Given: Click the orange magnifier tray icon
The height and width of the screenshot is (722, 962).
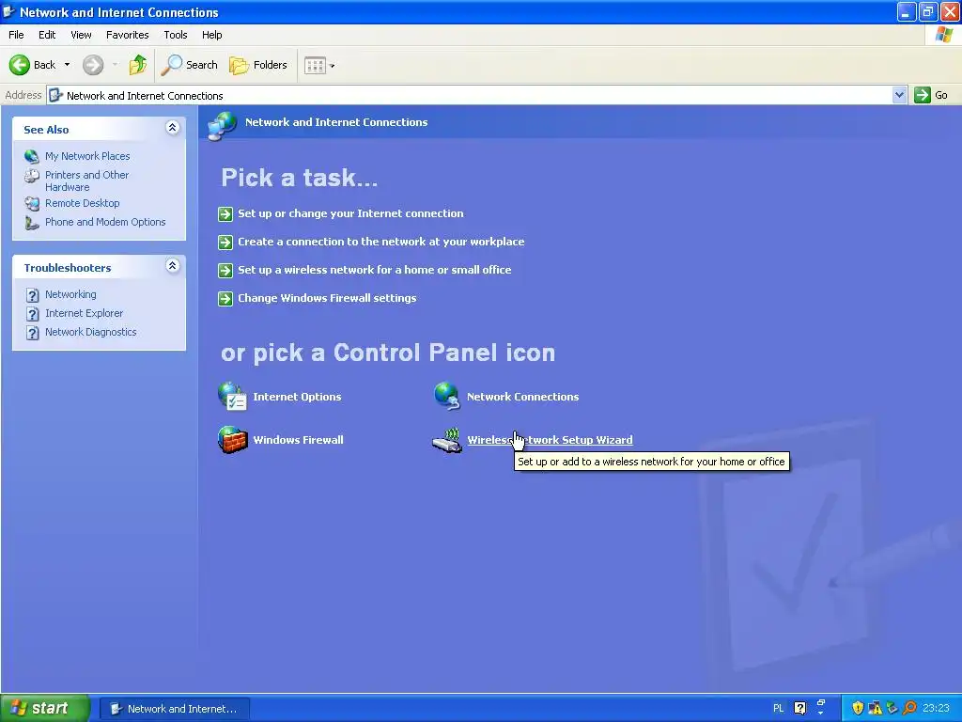Looking at the screenshot, I should coord(909,708).
